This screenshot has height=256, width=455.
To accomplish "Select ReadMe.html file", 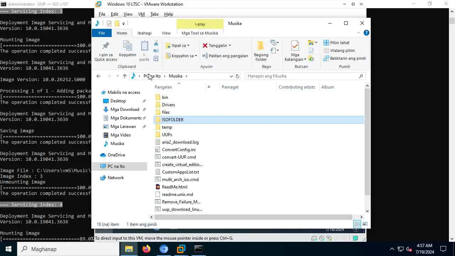I will (175, 187).
